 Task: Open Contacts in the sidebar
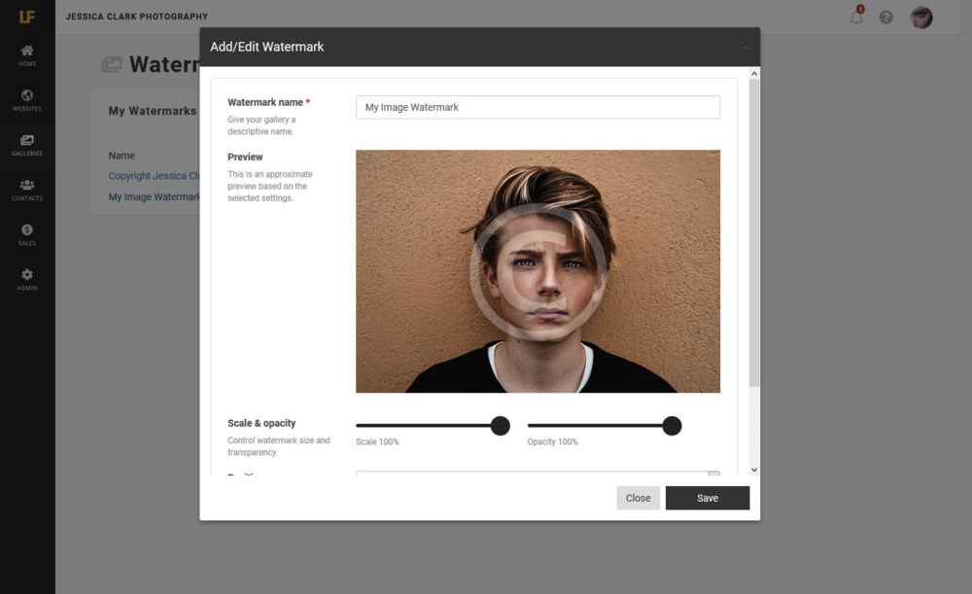point(27,190)
